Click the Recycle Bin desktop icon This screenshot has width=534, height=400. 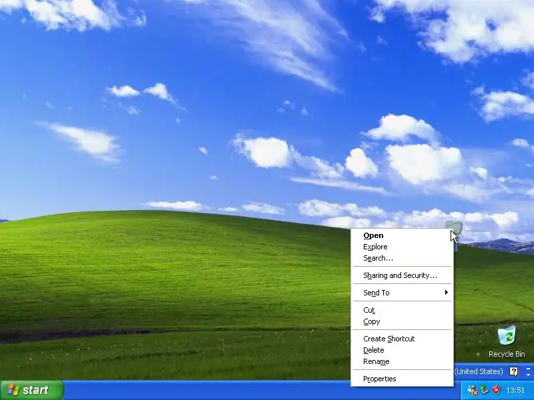click(507, 336)
